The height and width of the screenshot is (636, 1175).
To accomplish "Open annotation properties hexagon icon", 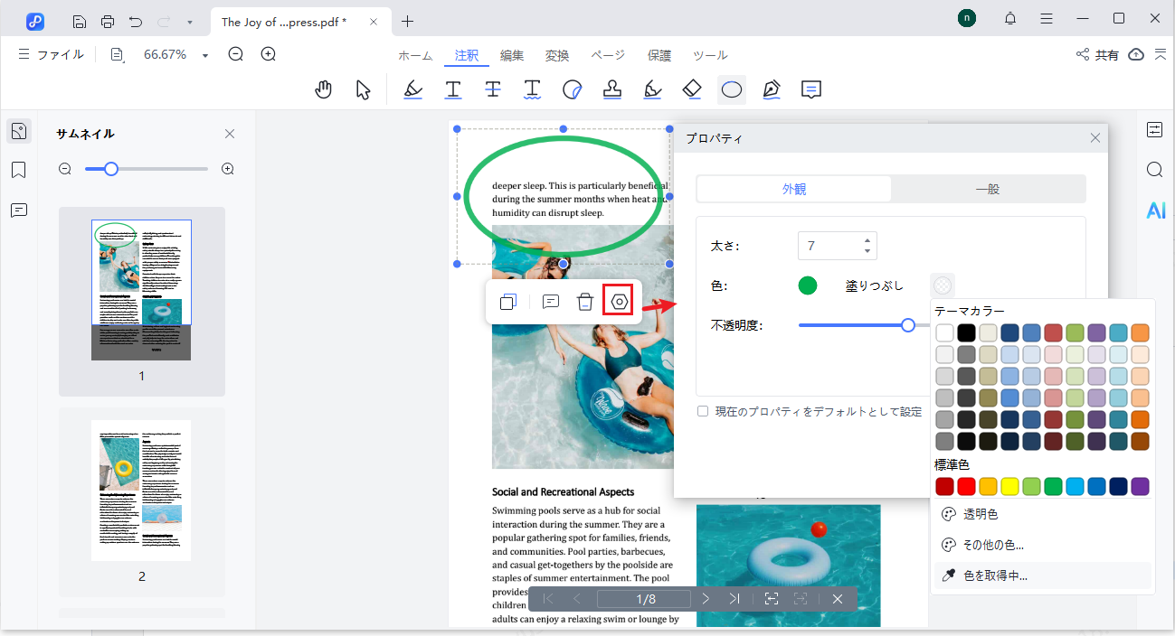I will click(x=620, y=302).
